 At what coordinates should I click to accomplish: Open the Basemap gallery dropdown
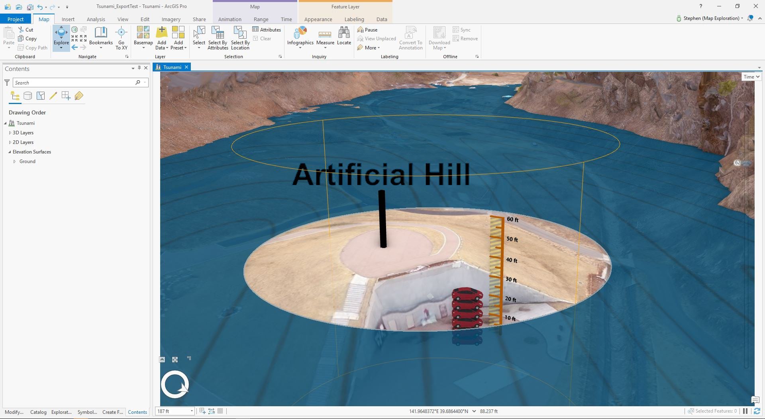point(143,38)
